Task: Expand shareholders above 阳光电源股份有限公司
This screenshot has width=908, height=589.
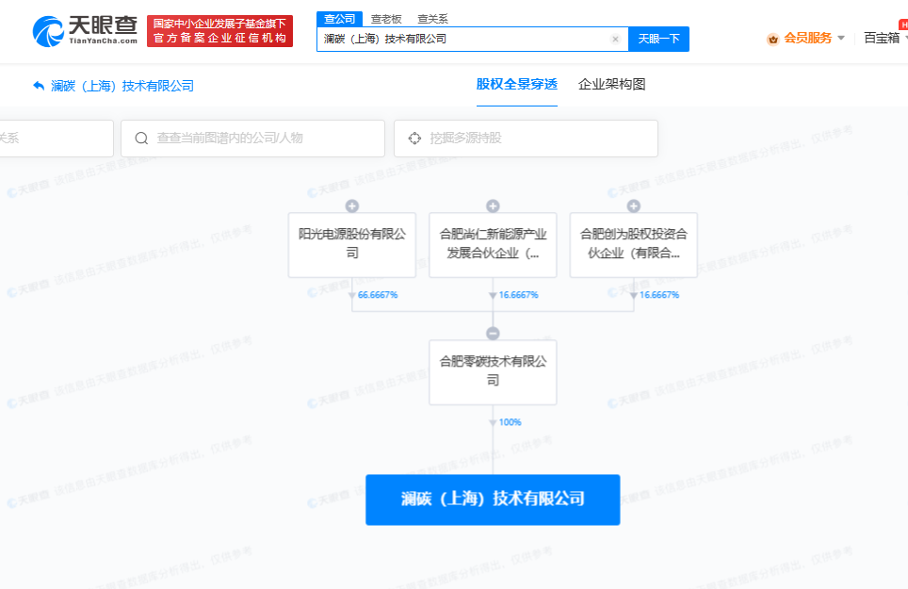Action: click(x=352, y=206)
